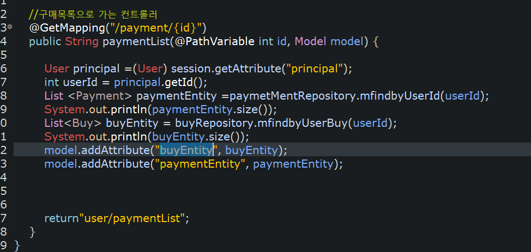Collapse the fold marker beside @GetMapping line

(x=10, y=27)
